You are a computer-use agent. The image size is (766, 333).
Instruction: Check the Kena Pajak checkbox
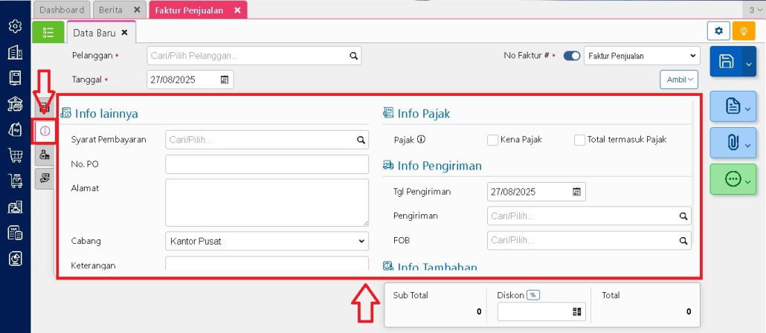point(492,140)
